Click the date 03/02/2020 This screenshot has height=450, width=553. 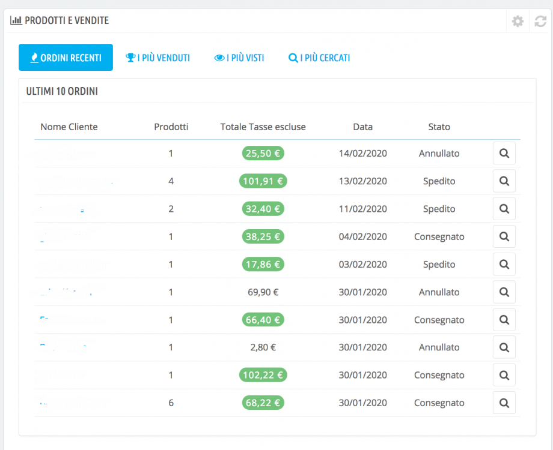click(363, 264)
